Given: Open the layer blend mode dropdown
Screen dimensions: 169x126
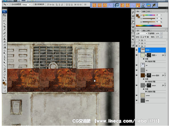Looking at the screenshot, I should 142,34.
